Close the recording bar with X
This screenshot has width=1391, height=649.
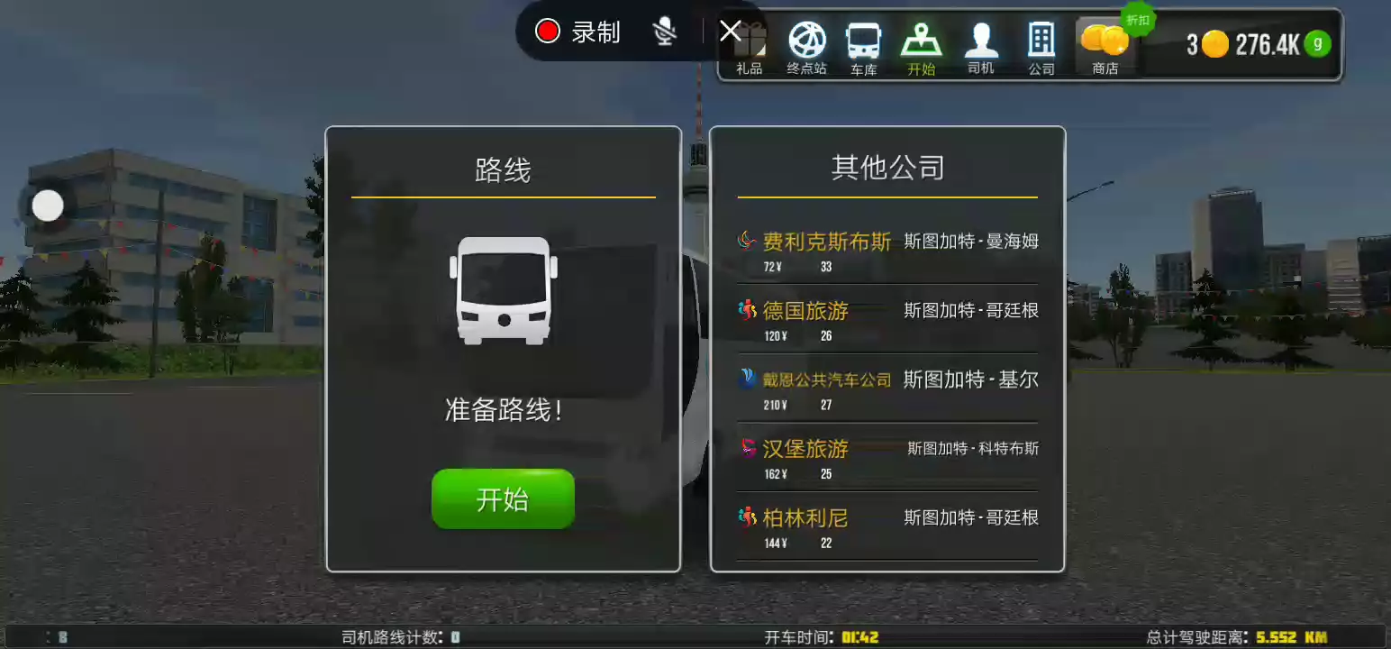731,32
